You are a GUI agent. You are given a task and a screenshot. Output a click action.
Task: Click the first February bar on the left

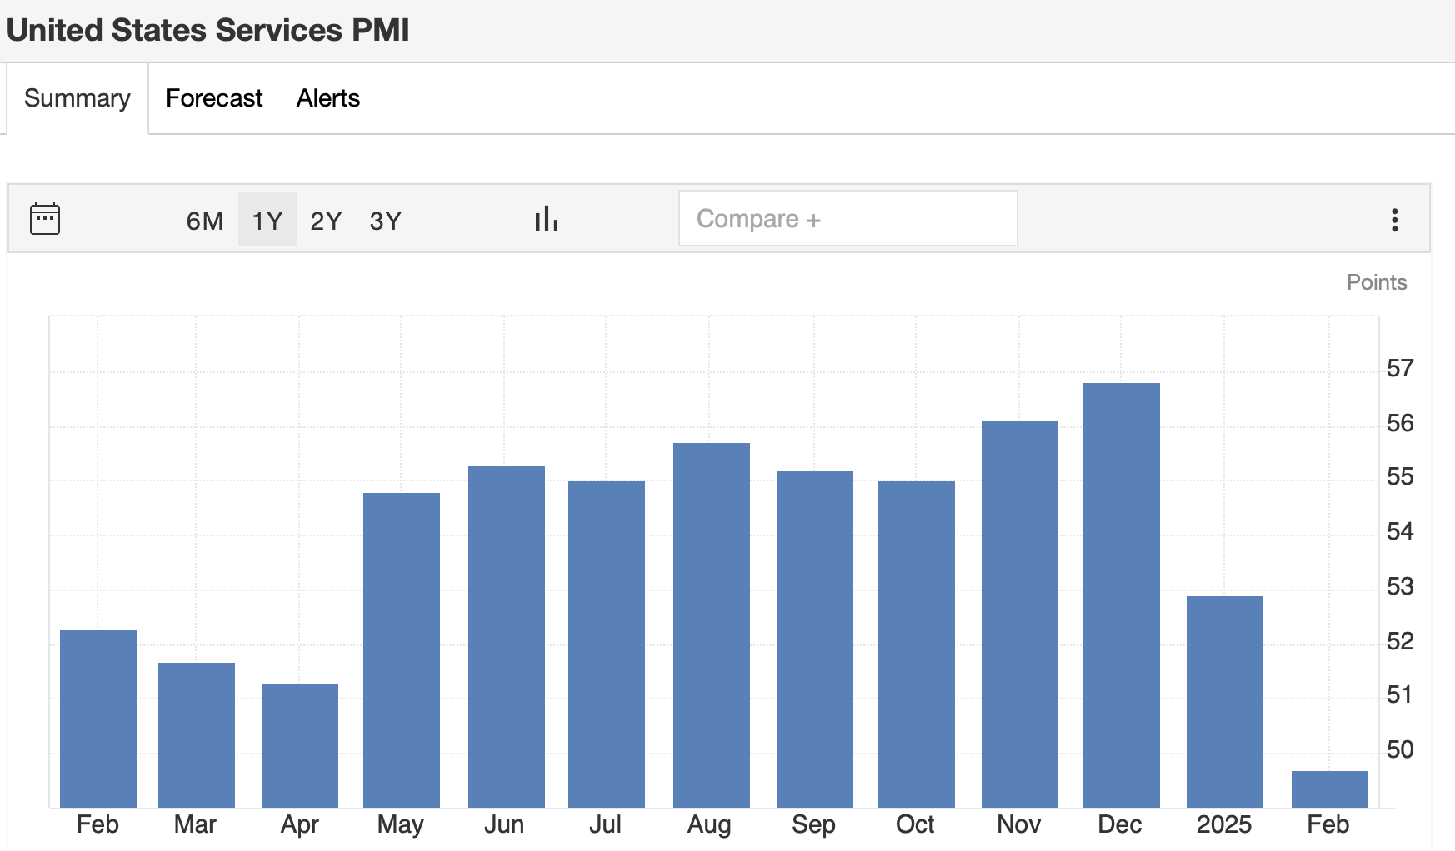tap(98, 718)
